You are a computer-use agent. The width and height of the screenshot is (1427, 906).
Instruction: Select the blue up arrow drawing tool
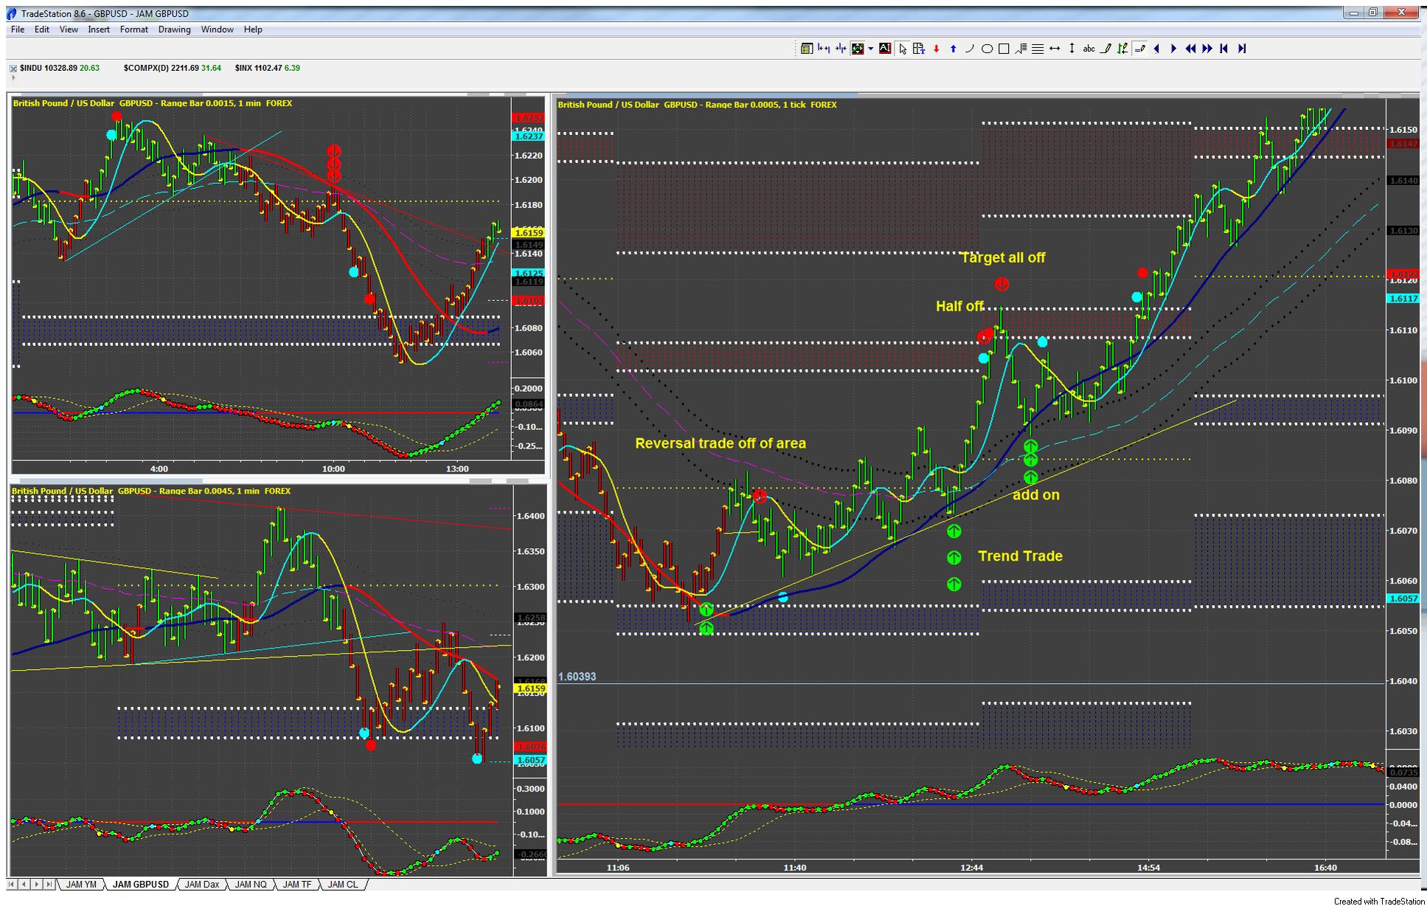953,49
